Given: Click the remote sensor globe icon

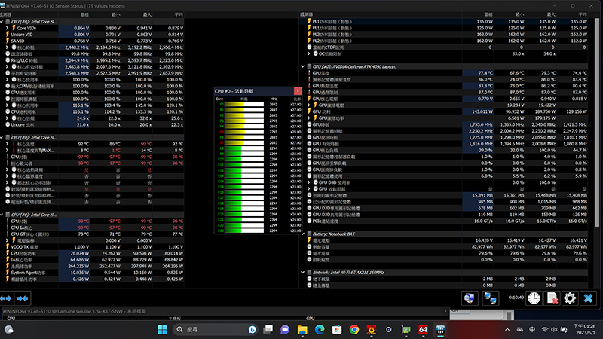Looking at the screenshot, I should coord(468,298).
